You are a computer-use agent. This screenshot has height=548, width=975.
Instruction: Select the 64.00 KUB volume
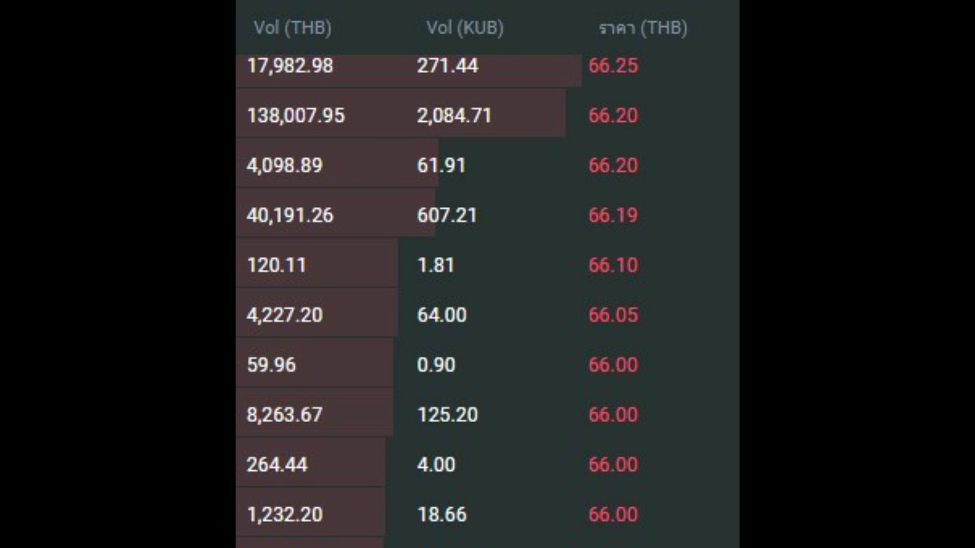(441, 315)
